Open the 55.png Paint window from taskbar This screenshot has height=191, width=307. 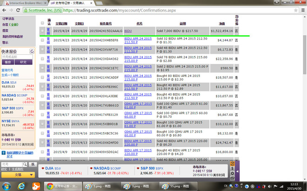(x=178, y=186)
